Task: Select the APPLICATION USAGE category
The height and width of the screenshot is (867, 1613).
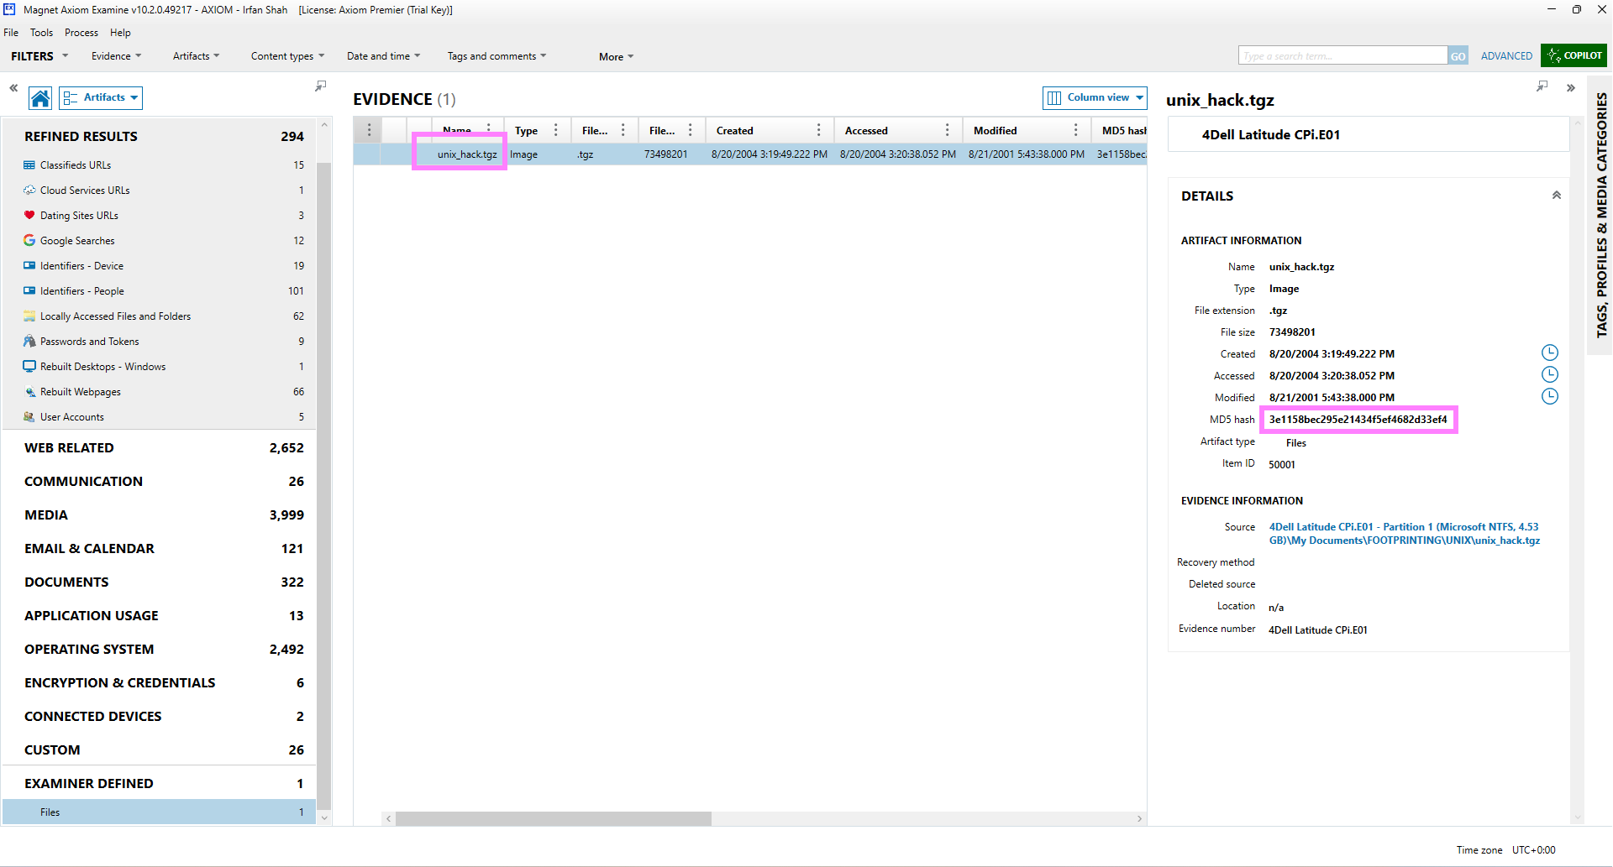Action: click(x=160, y=616)
